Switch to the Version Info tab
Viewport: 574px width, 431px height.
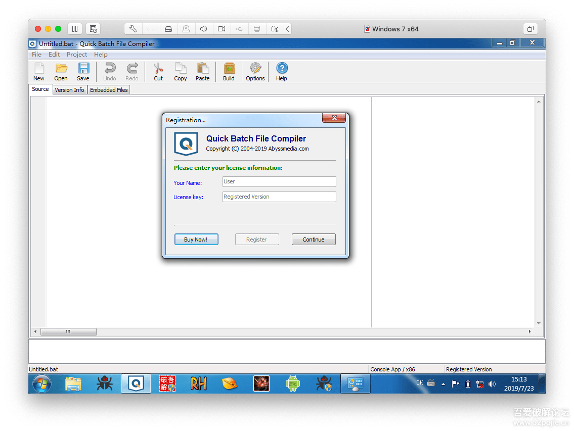tap(70, 90)
